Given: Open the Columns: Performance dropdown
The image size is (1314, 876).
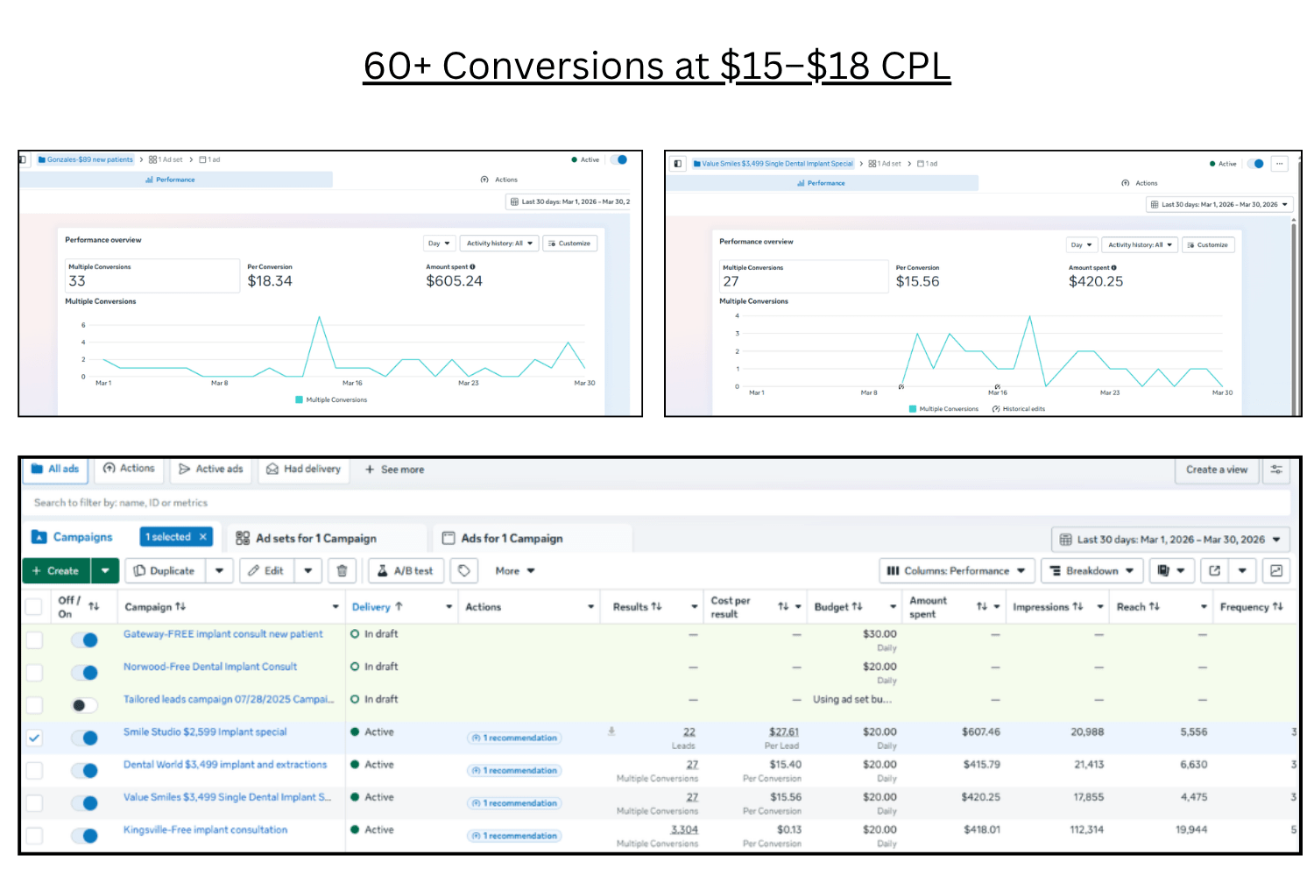Looking at the screenshot, I should [956, 571].
